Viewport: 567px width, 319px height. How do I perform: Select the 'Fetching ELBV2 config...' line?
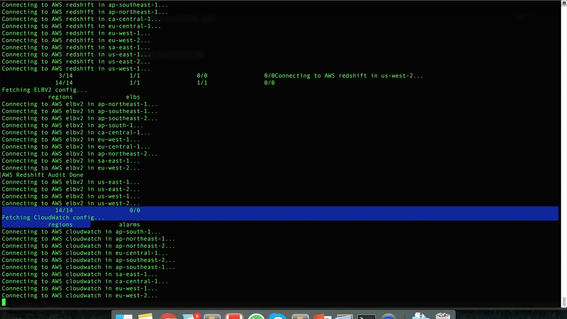tap(44, 90)
